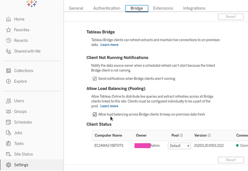The height and width of the screenshot is (171, 248).
Task: Switch to the Authentication tab
Action: 107,8
